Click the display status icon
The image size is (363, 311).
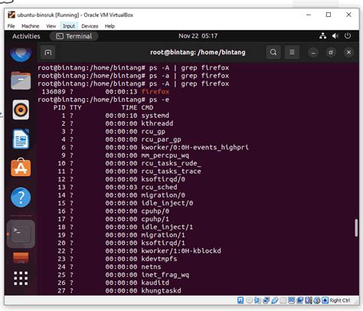pos(292,300)
